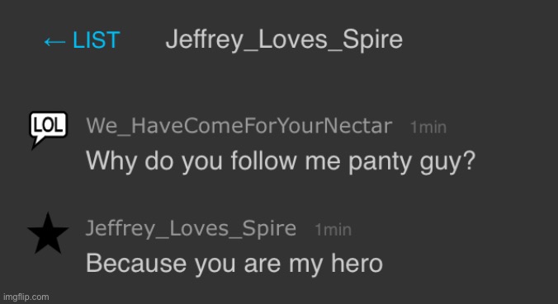Click the word "Because" in the reply
558x304 pixels.
136,263
